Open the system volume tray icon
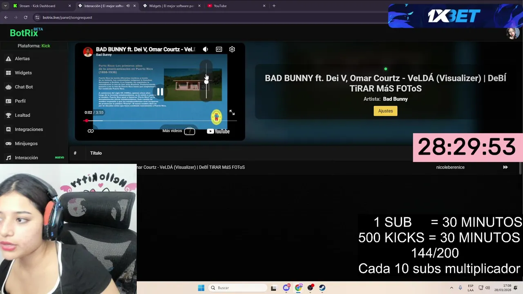The height and width of the screenshot is (294, 523). click(487, 288)
